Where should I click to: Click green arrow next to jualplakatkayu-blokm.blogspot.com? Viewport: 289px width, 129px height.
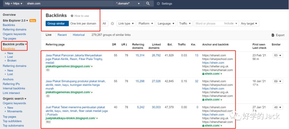(x=97, y=118)
